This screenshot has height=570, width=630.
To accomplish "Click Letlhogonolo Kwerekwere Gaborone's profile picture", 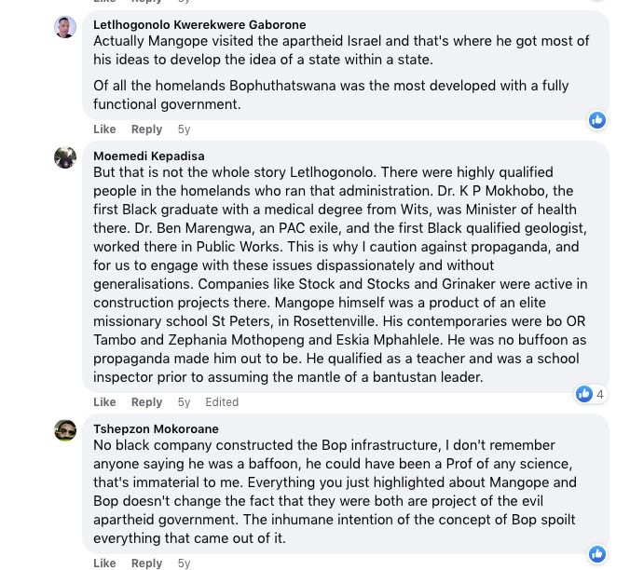I will tap(65, 27).
